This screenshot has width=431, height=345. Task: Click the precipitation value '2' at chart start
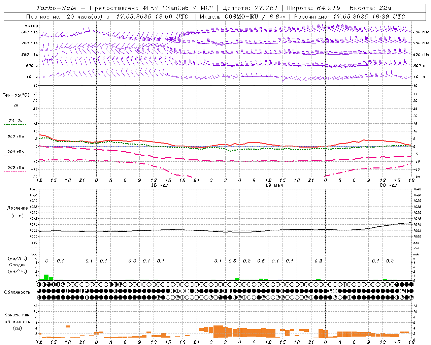(x=46, y=261)
